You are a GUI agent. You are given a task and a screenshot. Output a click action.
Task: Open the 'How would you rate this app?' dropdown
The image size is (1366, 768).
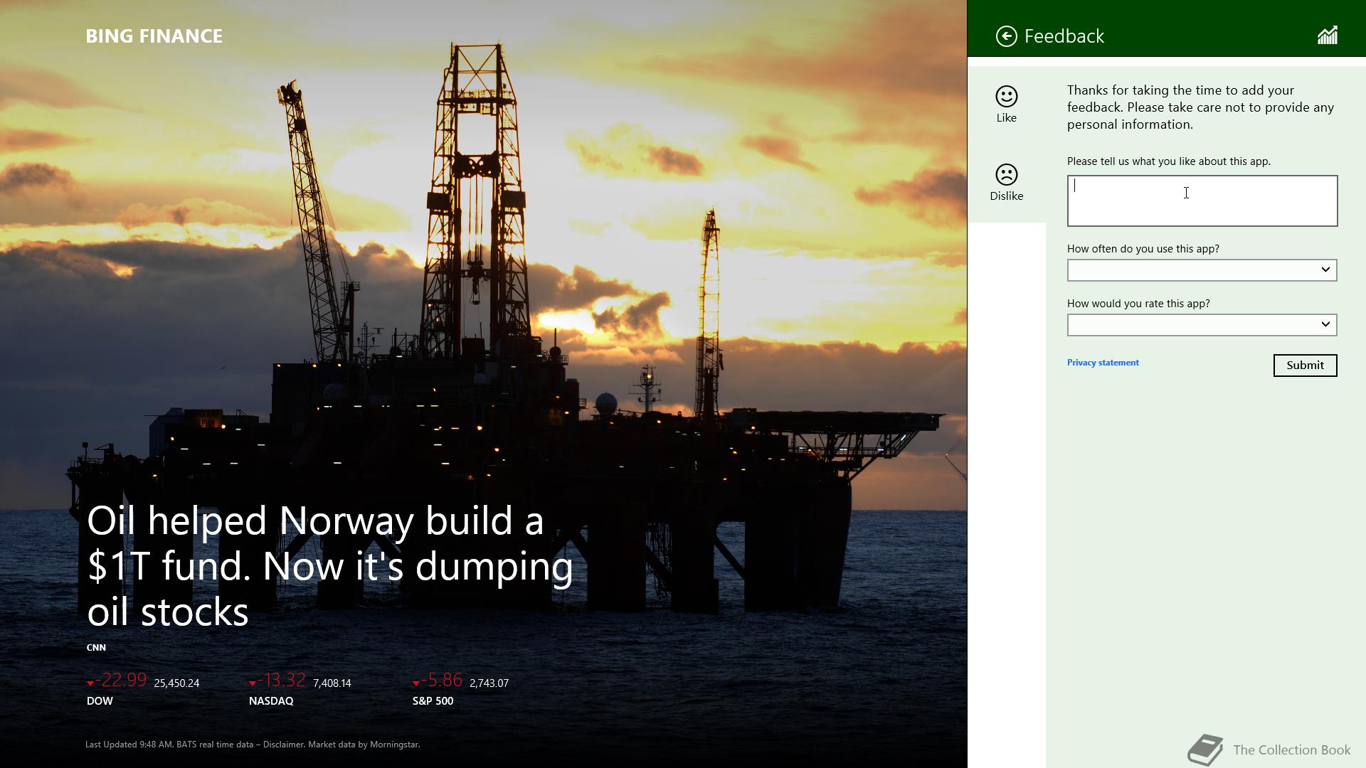[x=1202, y=325]
